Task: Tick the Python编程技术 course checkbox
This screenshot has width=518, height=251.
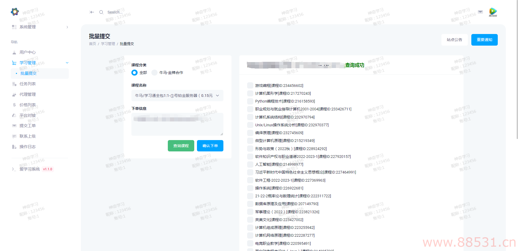Action: click(x=250, y=101)
